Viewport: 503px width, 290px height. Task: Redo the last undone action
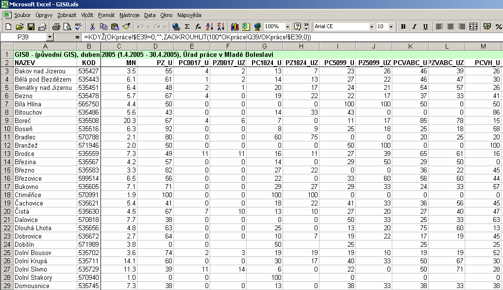tap(157, 27)
